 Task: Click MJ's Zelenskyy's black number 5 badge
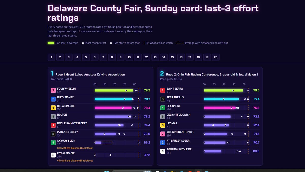pos(53,134)
